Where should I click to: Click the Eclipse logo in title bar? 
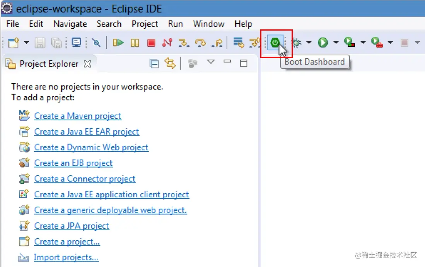click(7, 9)
